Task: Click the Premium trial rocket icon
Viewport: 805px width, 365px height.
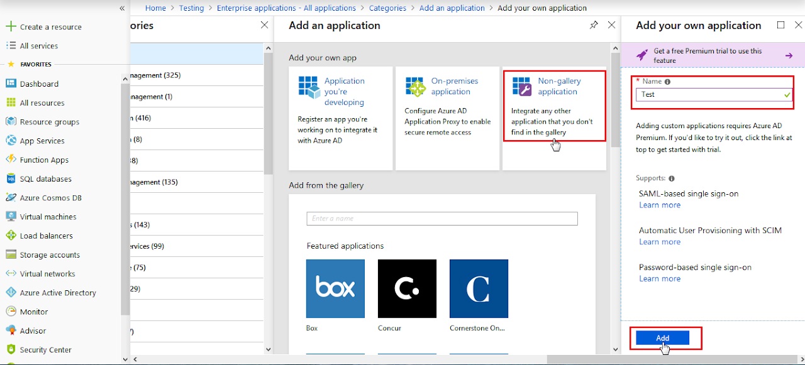Action: 641,55
